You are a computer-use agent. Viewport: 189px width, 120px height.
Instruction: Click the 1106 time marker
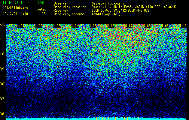coord(111,26)
